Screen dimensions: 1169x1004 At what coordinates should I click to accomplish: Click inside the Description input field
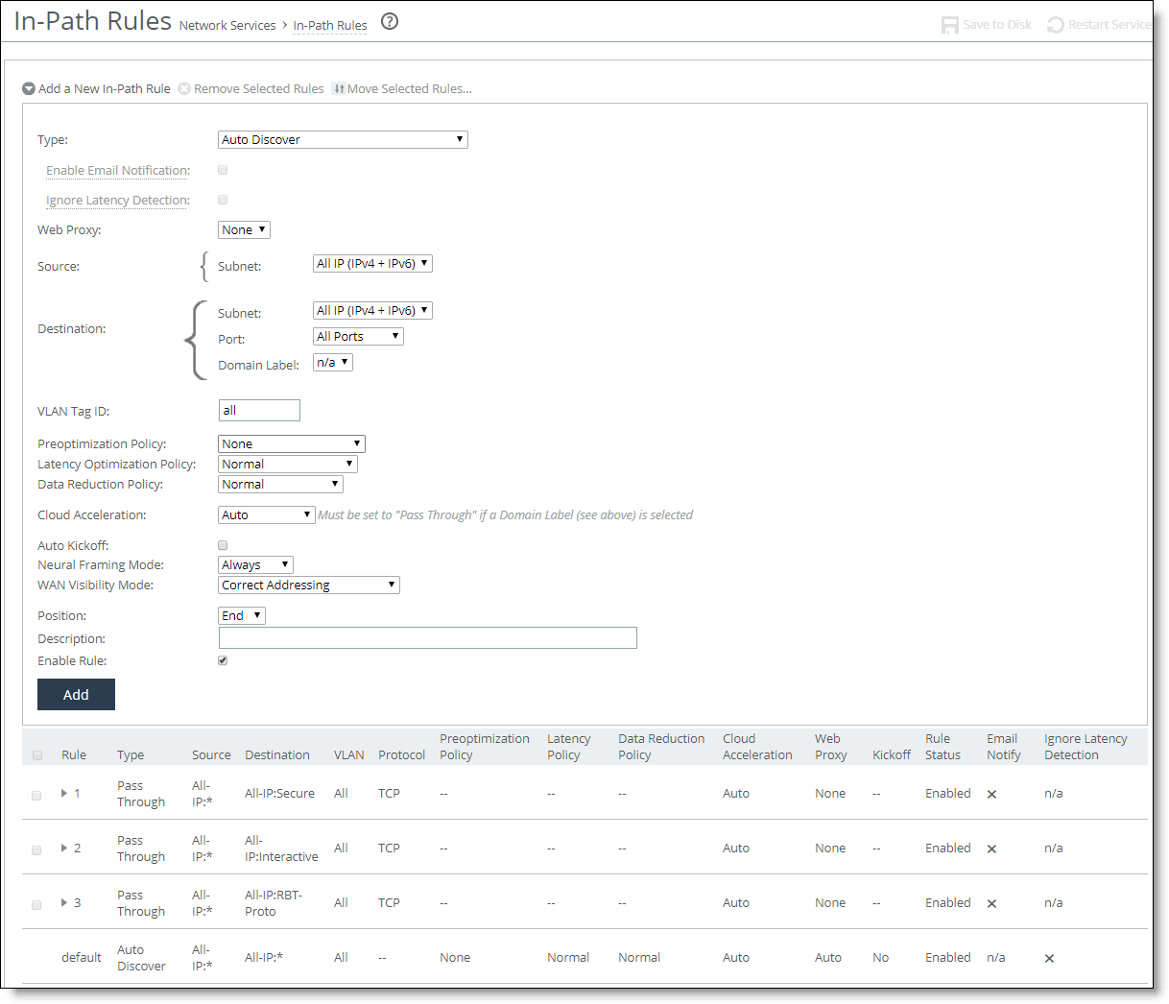click(427, 637)
